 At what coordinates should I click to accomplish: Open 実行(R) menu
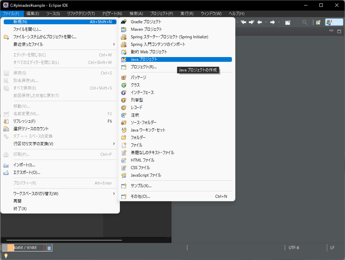click(187, 14)
